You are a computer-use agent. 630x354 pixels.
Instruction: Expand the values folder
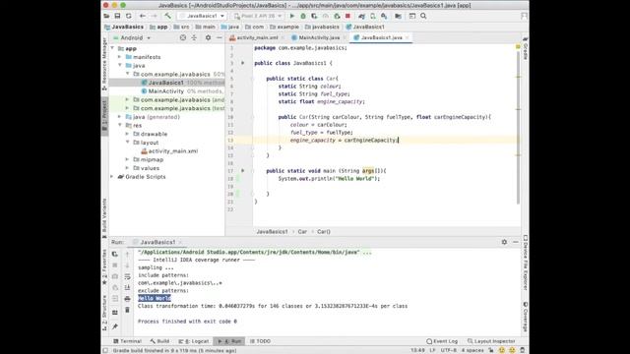point(127,168)
